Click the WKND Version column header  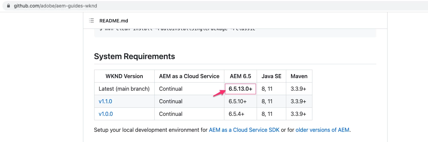(x=124, y=76)
